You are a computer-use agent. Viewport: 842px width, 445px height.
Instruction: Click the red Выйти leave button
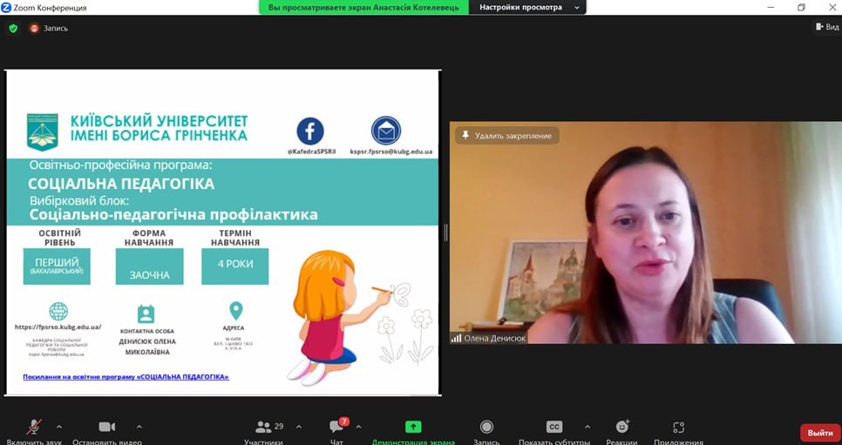coord(819,433)
